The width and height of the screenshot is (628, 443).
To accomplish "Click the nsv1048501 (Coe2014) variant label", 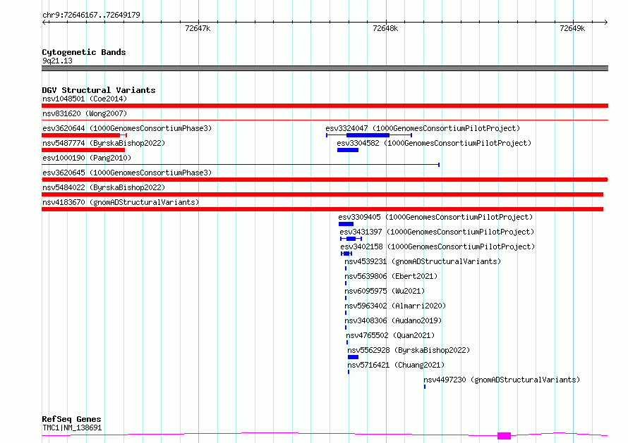I will 85,99.
